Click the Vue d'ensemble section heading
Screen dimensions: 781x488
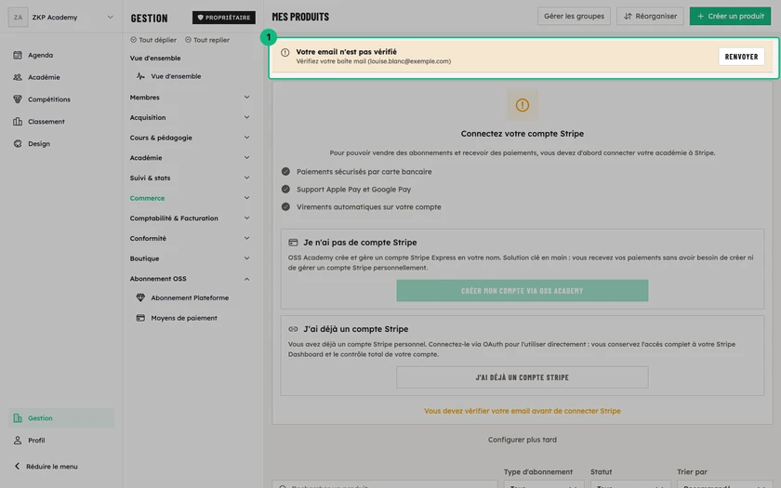tap(155, 59)
